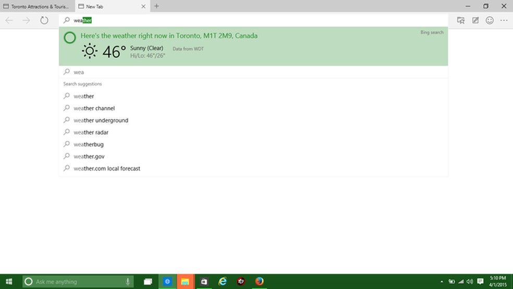This screenshot has width=513, height=289.
Task: Open the Toronto weather result heading
Action: 169,35
